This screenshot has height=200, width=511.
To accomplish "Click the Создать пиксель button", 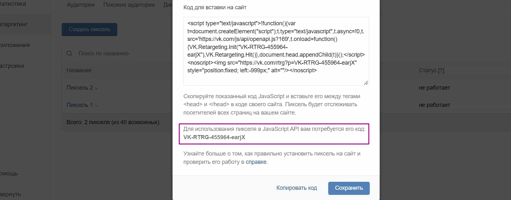I will pos(89,29).
